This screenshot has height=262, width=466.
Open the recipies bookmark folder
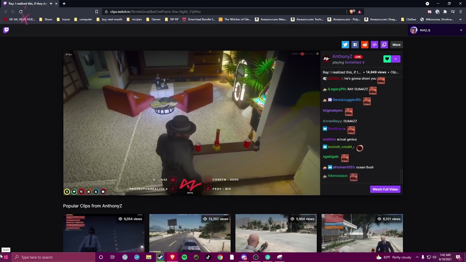click(x=134, y=19)
